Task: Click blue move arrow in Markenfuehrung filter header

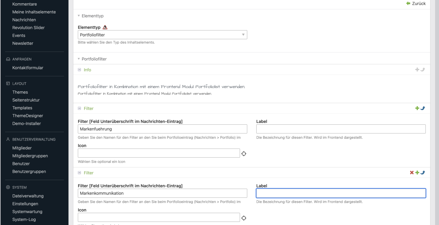Action: (423, 108)
